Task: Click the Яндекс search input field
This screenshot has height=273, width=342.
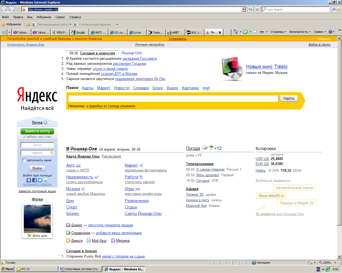Action: point(173,98)
